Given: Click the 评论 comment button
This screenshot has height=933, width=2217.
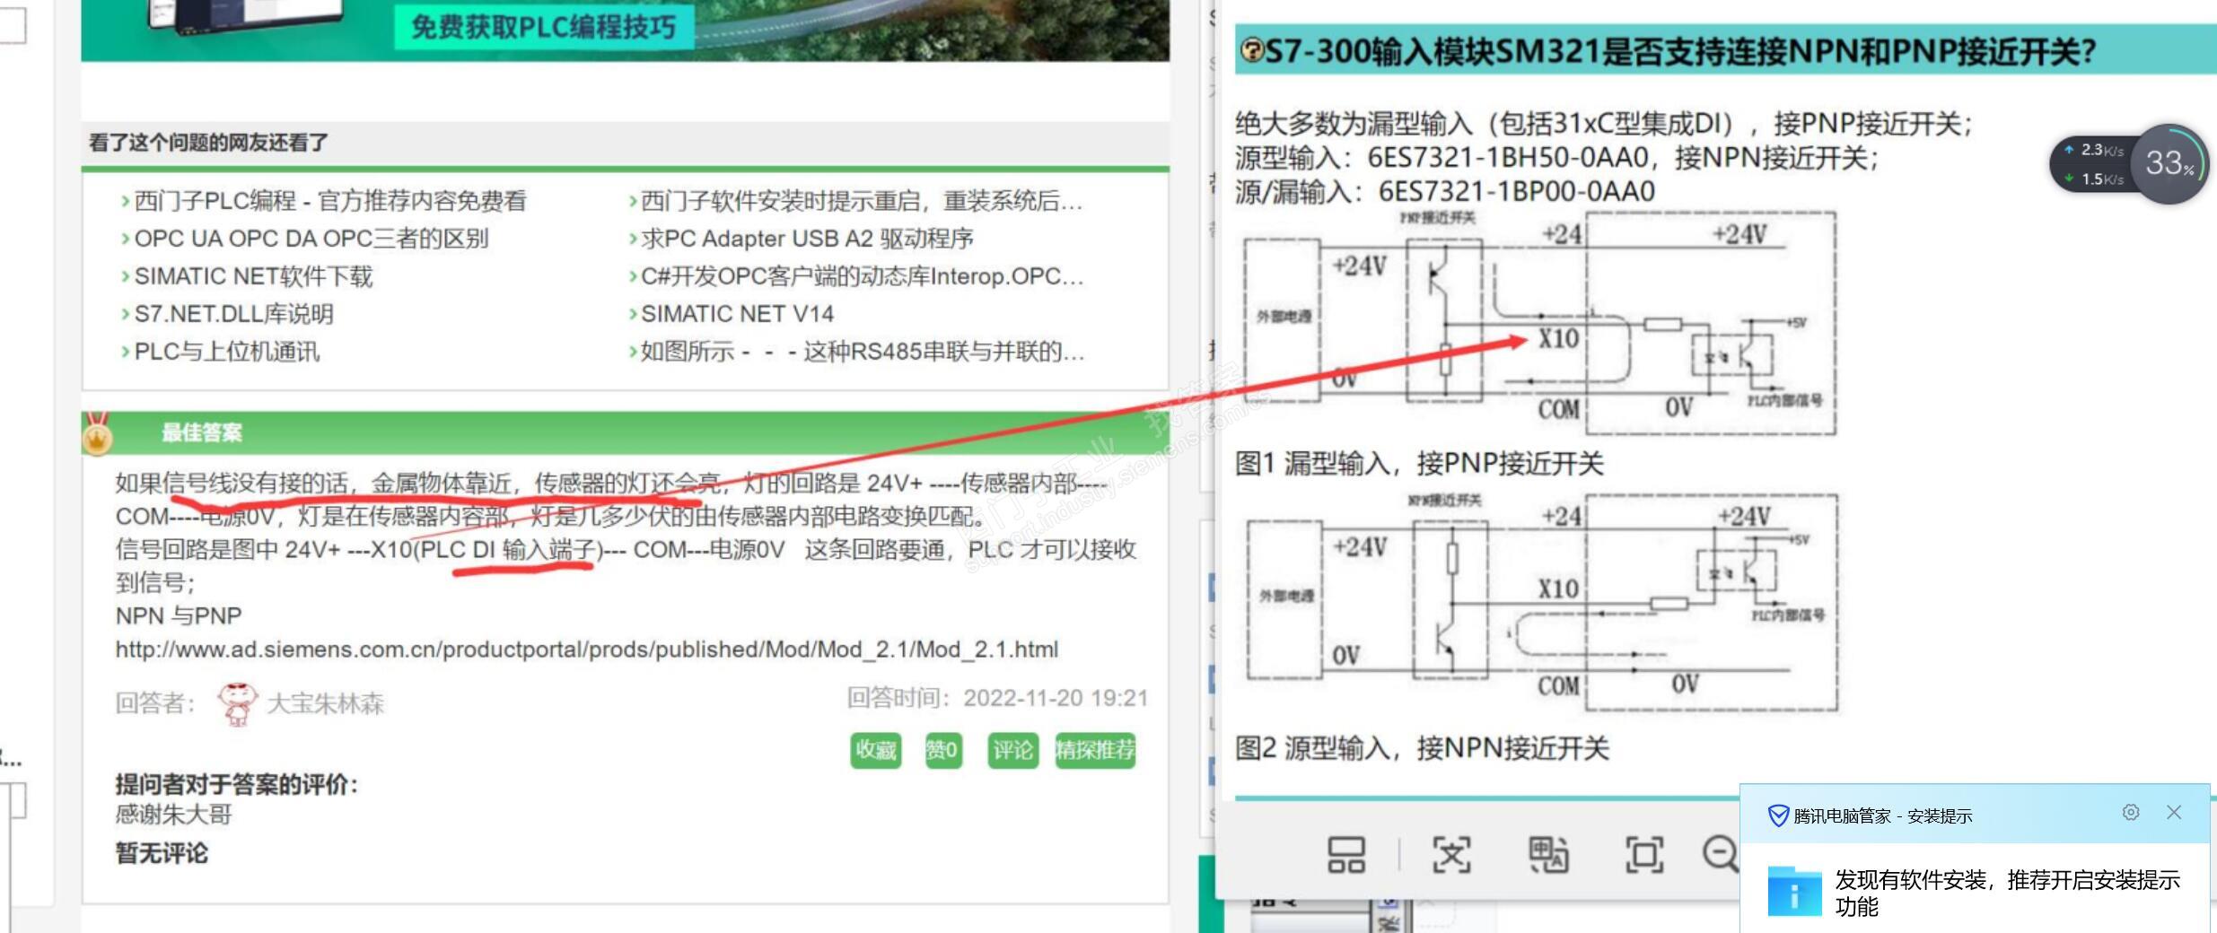Looking at the screenshot, I should (x=1012, y=750).
